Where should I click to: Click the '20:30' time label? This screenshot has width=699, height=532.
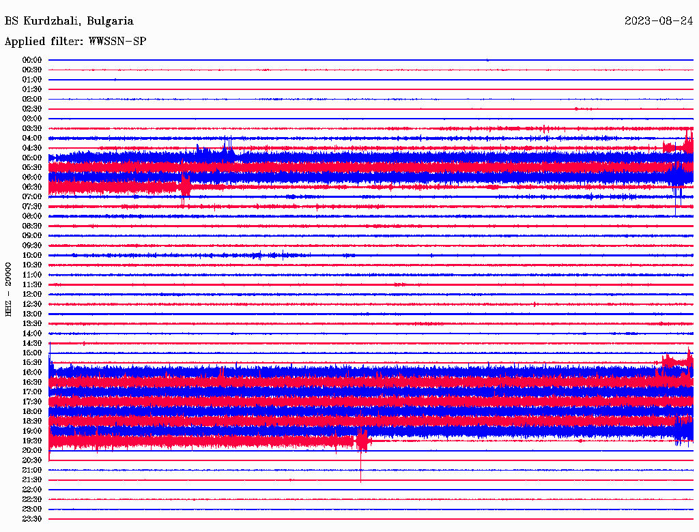32,460
